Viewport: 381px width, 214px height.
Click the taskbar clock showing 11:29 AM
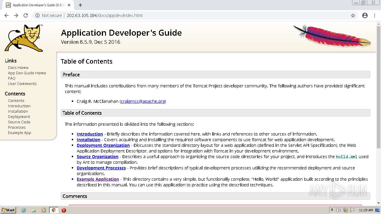click(366, 210)
